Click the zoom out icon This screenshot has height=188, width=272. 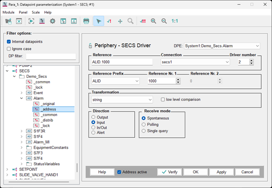click(x=164, y=21)
